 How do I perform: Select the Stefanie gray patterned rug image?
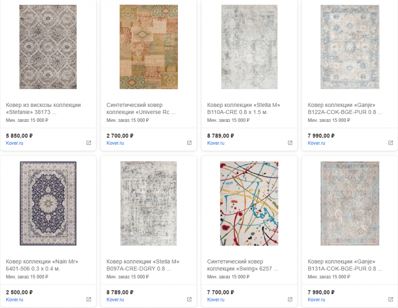tap(48, 47)
